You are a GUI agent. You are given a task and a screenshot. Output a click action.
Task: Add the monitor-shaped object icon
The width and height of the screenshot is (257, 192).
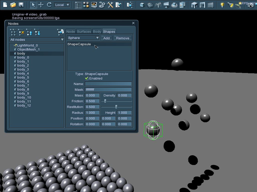[x=166, y=5]
